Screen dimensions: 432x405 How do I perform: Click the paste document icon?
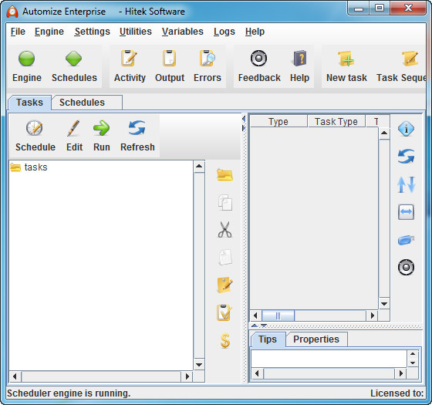[x=225, y=258]
